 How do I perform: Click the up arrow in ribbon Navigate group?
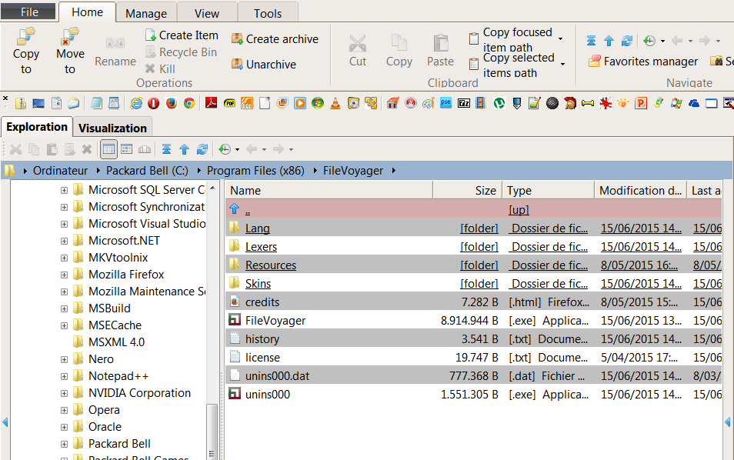pyautogui.click(x=609, y=41)
